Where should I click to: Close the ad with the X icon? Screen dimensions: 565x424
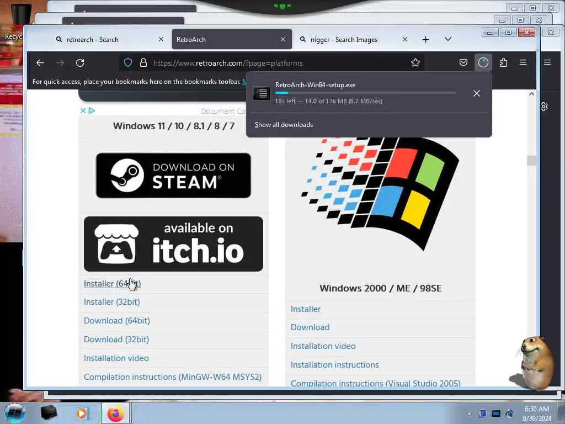(x=83, y=110)
